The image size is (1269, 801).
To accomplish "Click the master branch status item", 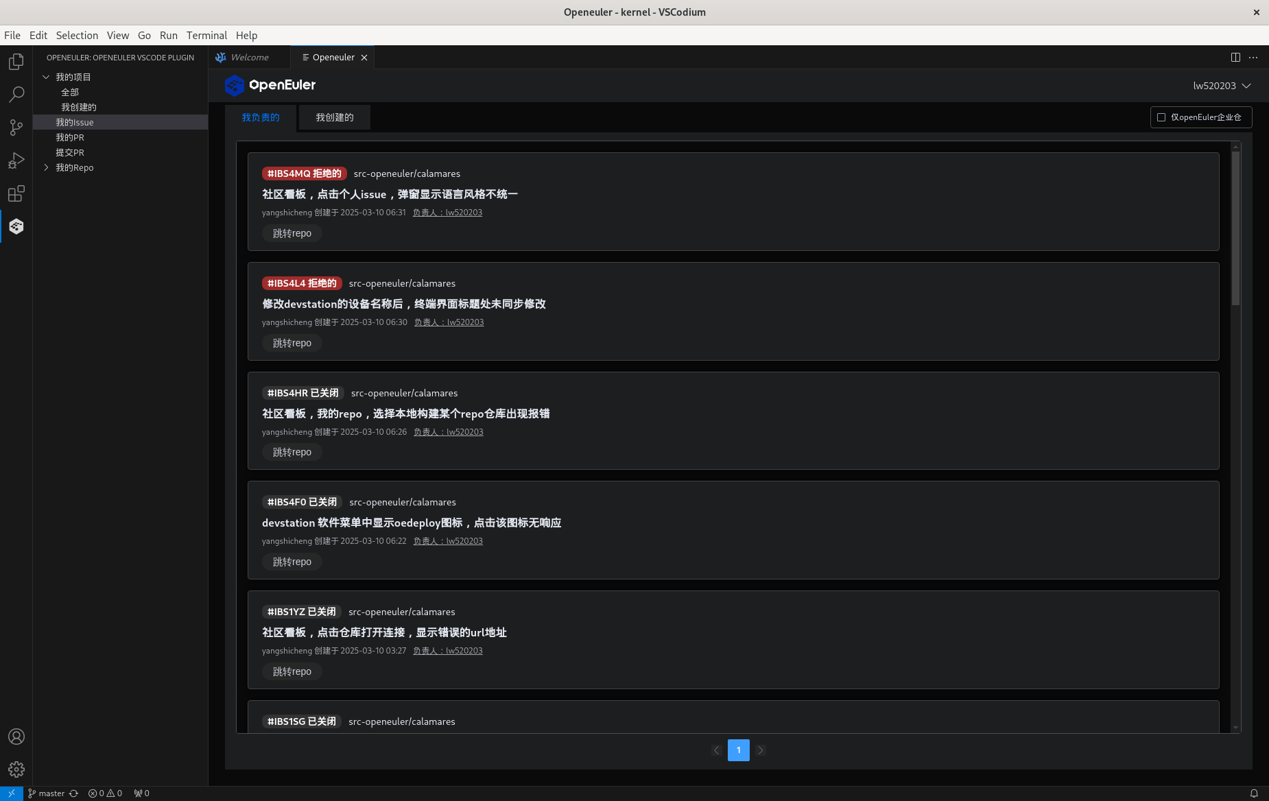I will pyautogui.click(x=46, y=793).
